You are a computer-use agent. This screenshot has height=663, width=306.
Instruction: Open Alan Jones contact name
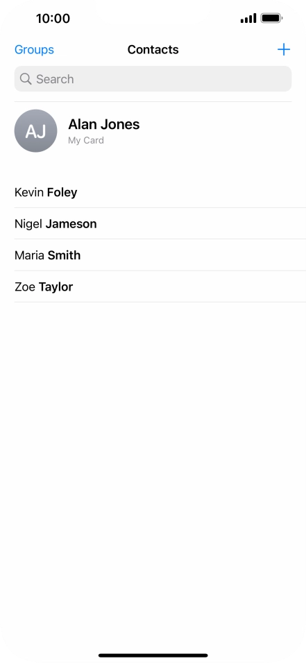(x=103, y=124)
